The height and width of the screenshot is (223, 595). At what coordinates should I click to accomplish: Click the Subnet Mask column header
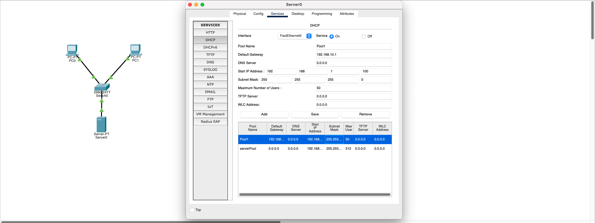click(x=334, y=128)
